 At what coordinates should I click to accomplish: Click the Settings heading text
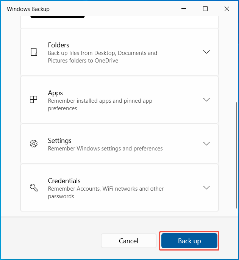click(60, 141)
